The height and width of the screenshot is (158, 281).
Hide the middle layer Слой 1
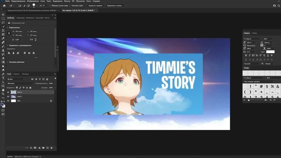pos(8,97)
